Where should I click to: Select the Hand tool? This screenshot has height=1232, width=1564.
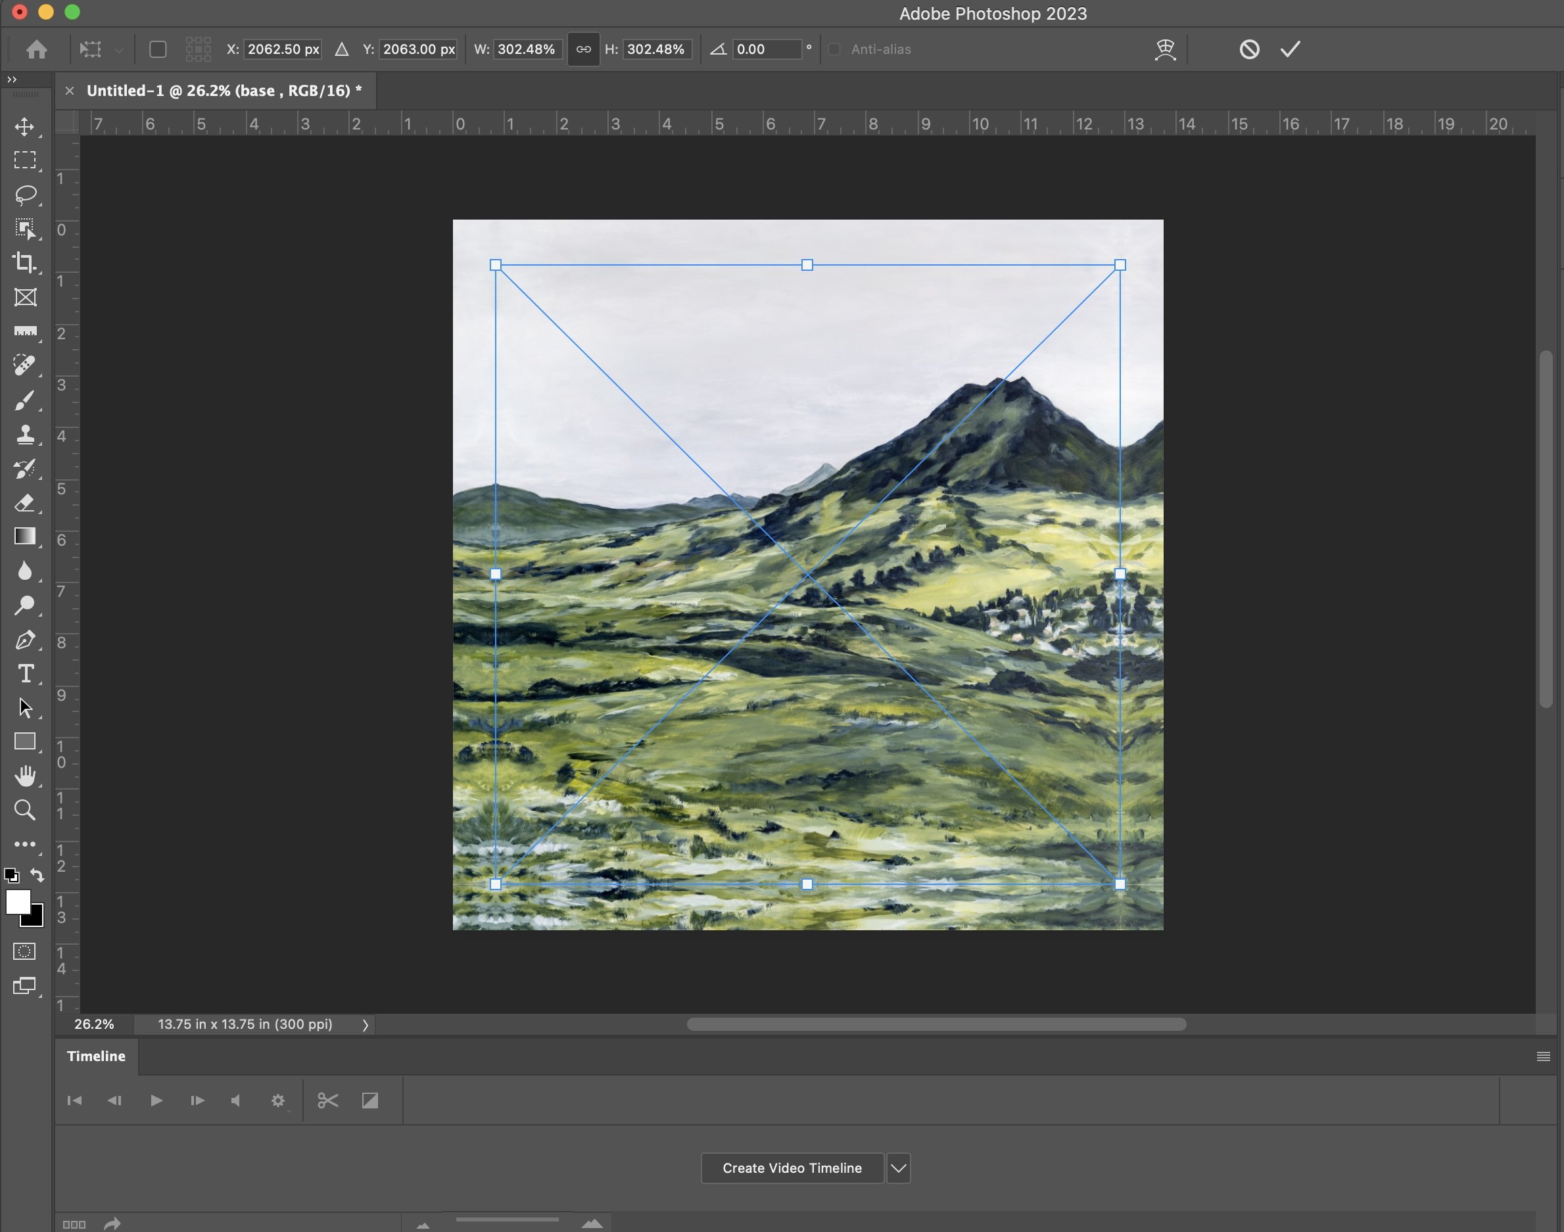[25, 776]
